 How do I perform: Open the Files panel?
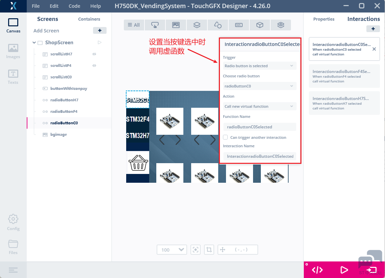13,247
